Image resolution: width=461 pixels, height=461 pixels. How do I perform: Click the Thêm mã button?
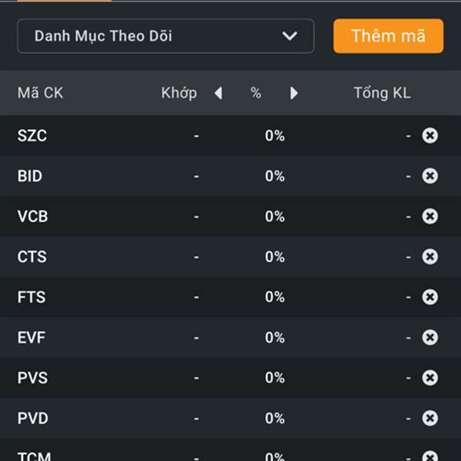[x=388, y=36]
